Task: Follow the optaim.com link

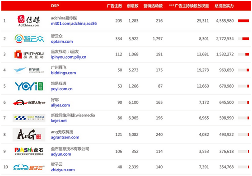Action: (x=62, y=42)
